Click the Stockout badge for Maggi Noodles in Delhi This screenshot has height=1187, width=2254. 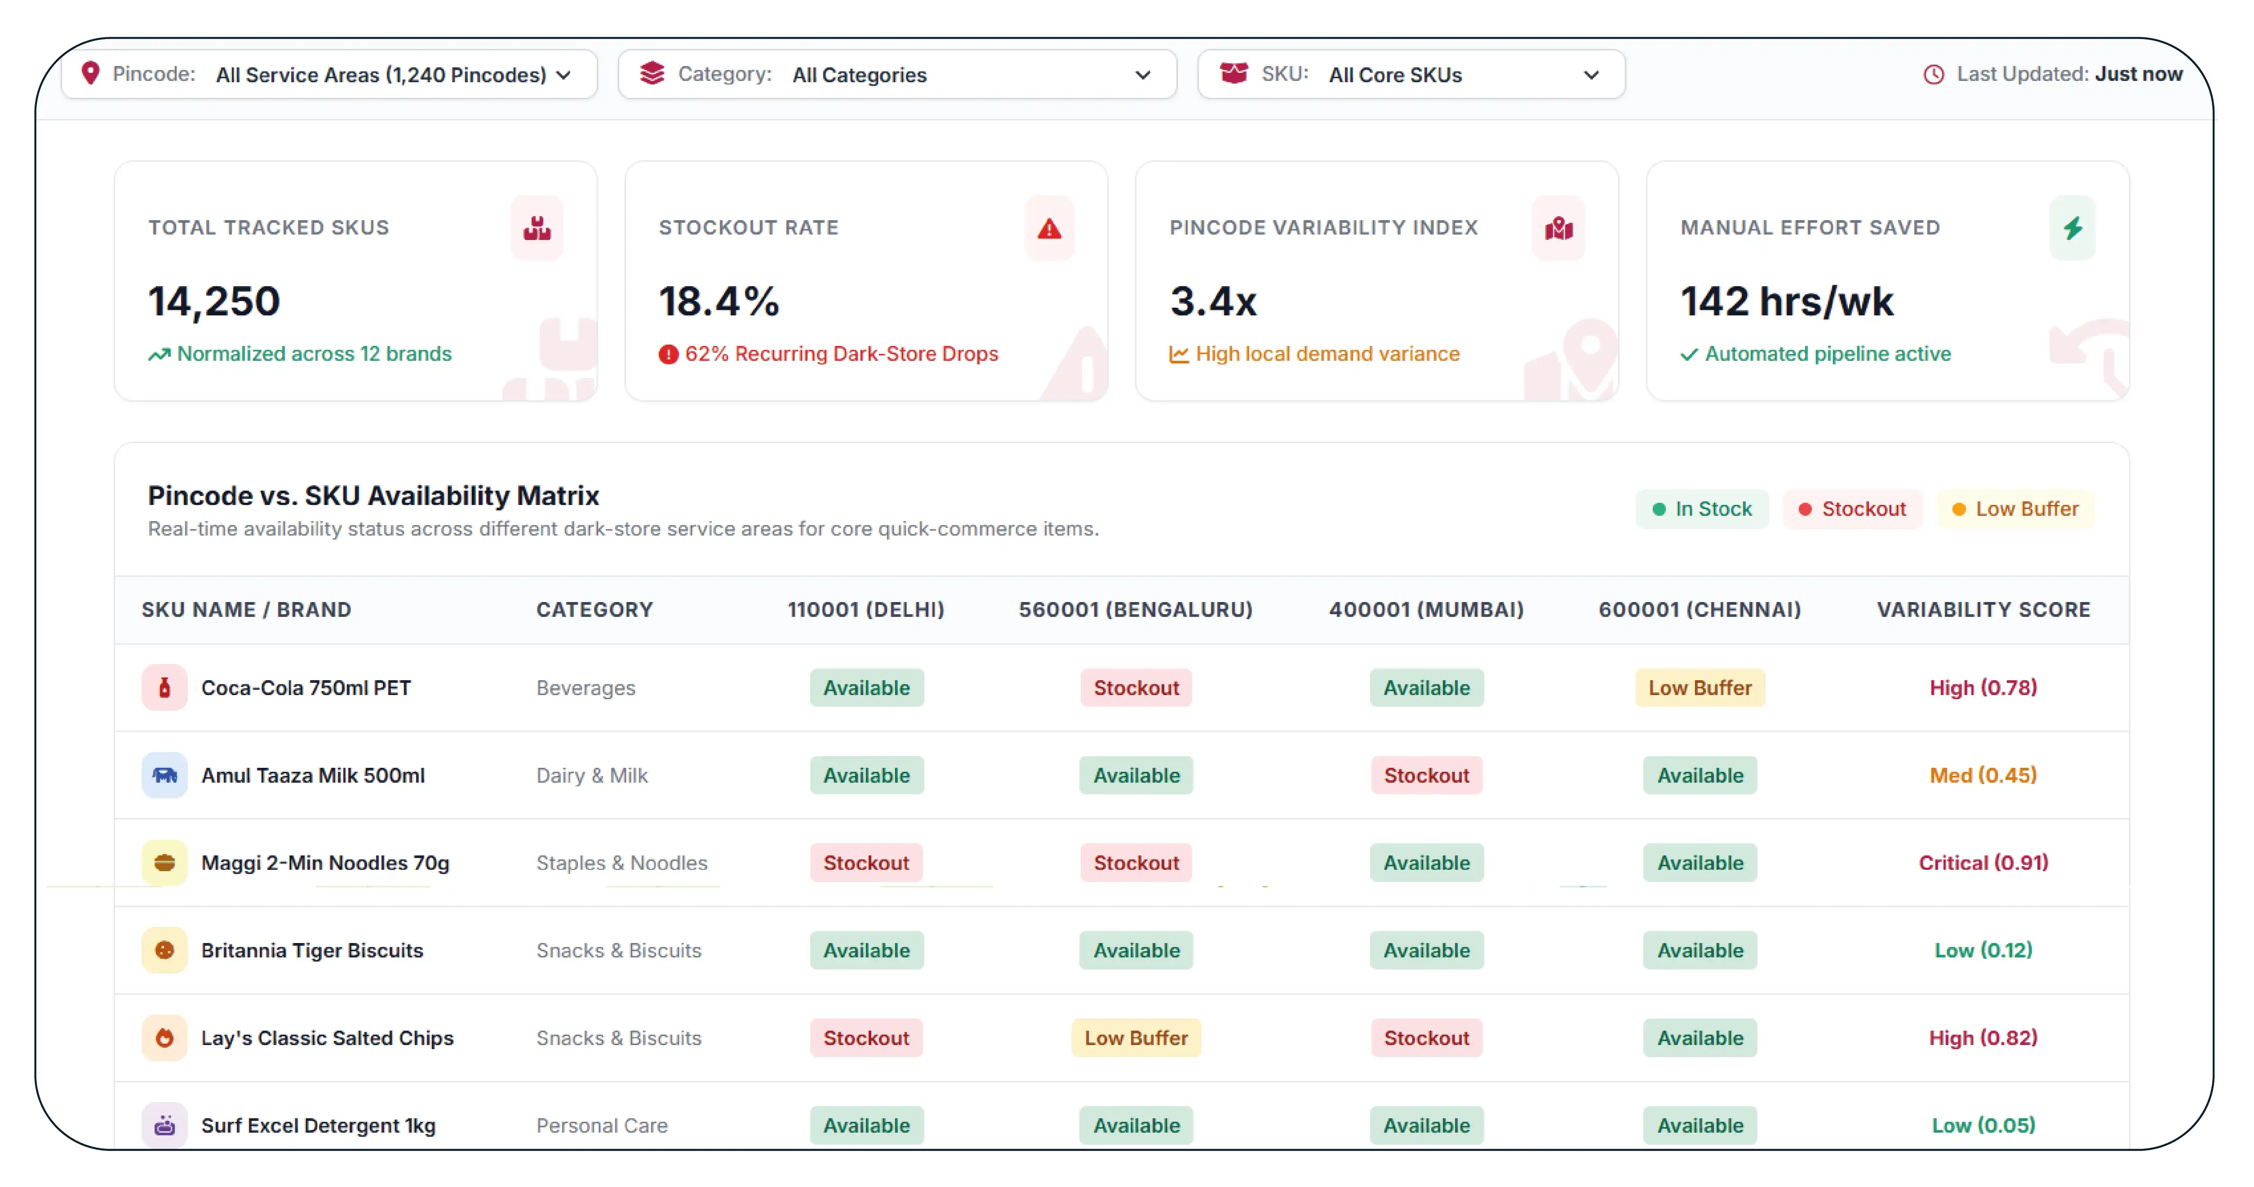click(866, 863)
